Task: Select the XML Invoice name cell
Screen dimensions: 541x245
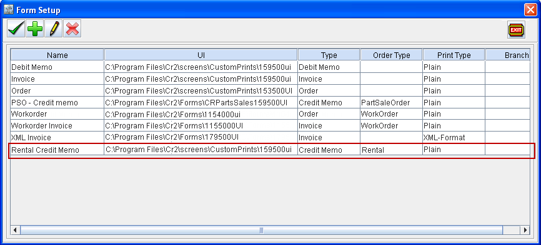Action: 57,137
